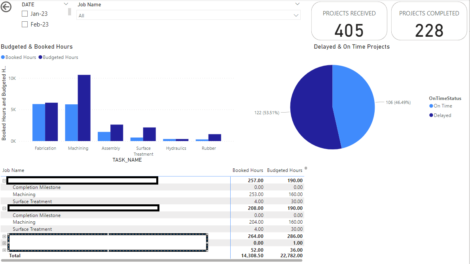The height and width of the screenshot is (264, 470).
Task: Click the Total row label in the table
Action: pyautogui.click(x=15, y=256)
